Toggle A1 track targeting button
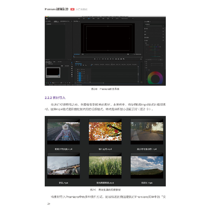Viewport: 213px width, 213px height. point(80,75)
